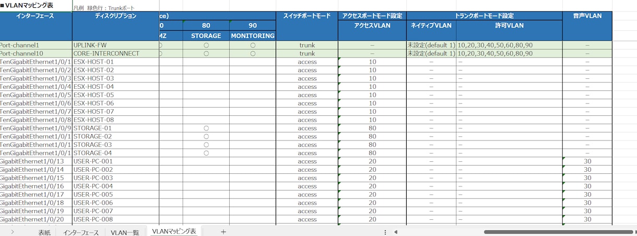Click the アクセスポートモード設定 header cell
Image resolution: width=637 pixels, height=236 pixels.
pos(372,16)
